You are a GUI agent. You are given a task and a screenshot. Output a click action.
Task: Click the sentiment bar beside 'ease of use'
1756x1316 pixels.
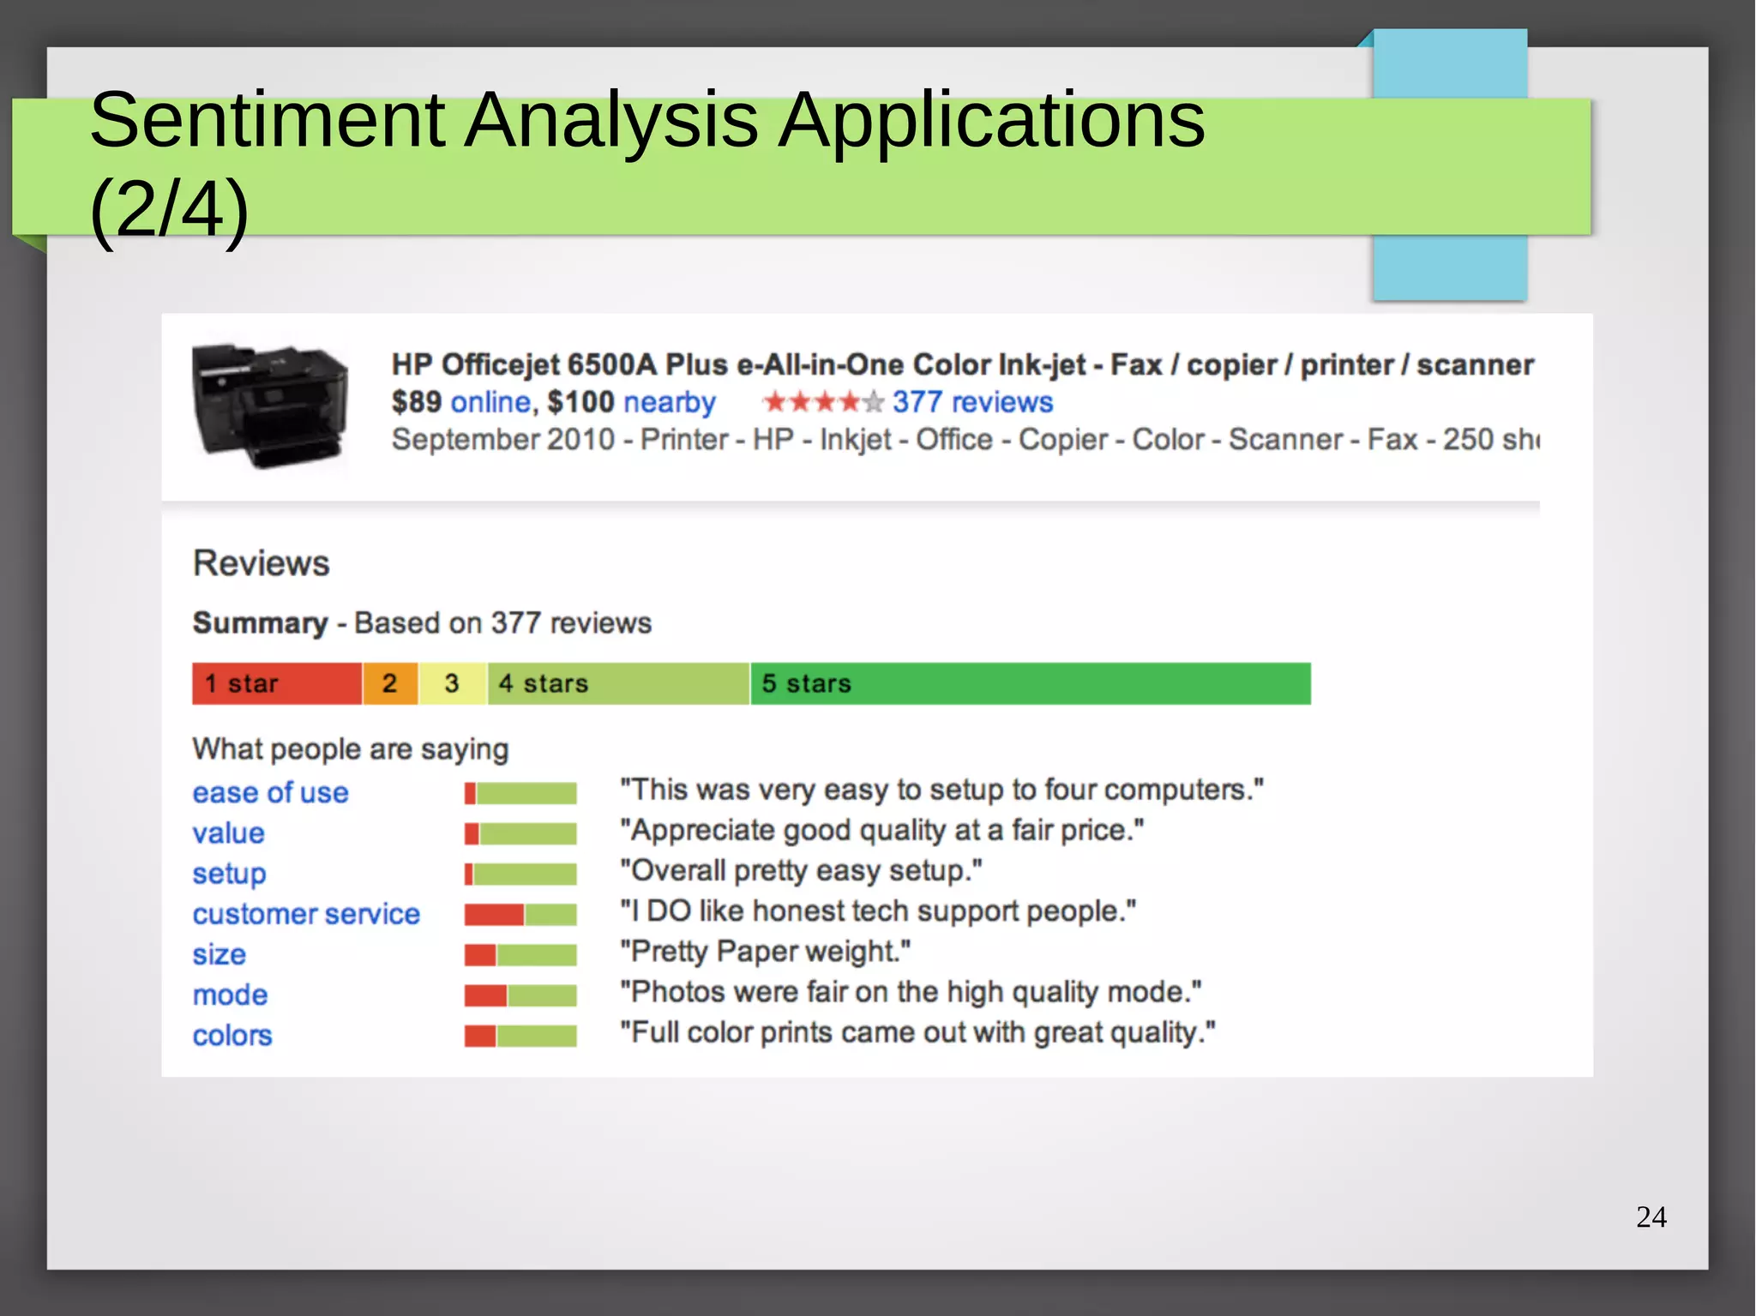coord(520,794)
